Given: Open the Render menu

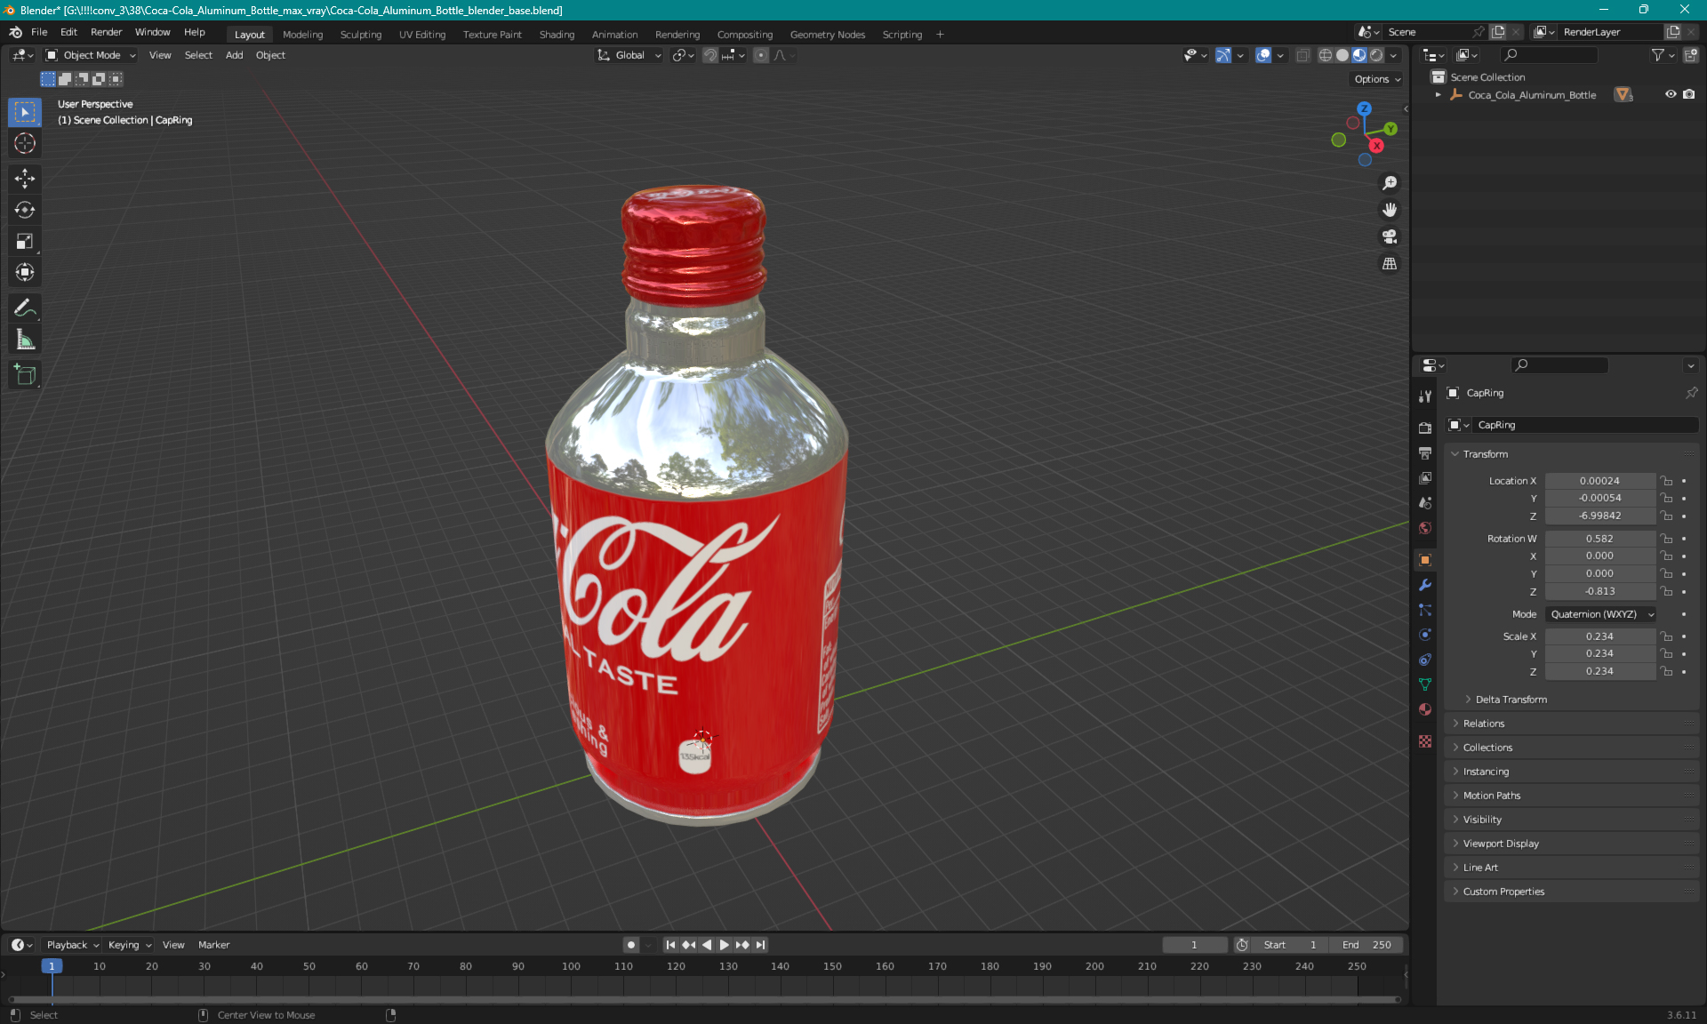Looking at the screenshot, I should 107,32.
